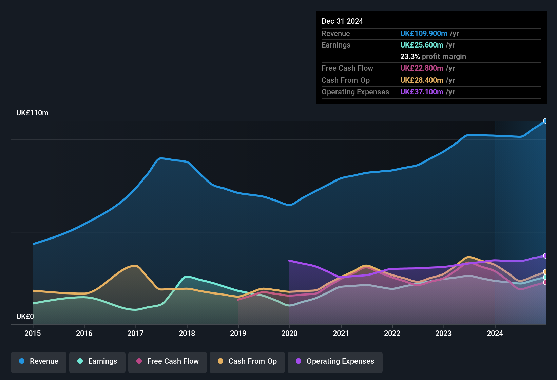Click the 2015 x-axis label
The image size is (557, 380).
(x=33, y=334)
